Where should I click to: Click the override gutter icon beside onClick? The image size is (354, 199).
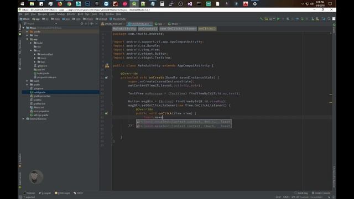tap(106, 113)
